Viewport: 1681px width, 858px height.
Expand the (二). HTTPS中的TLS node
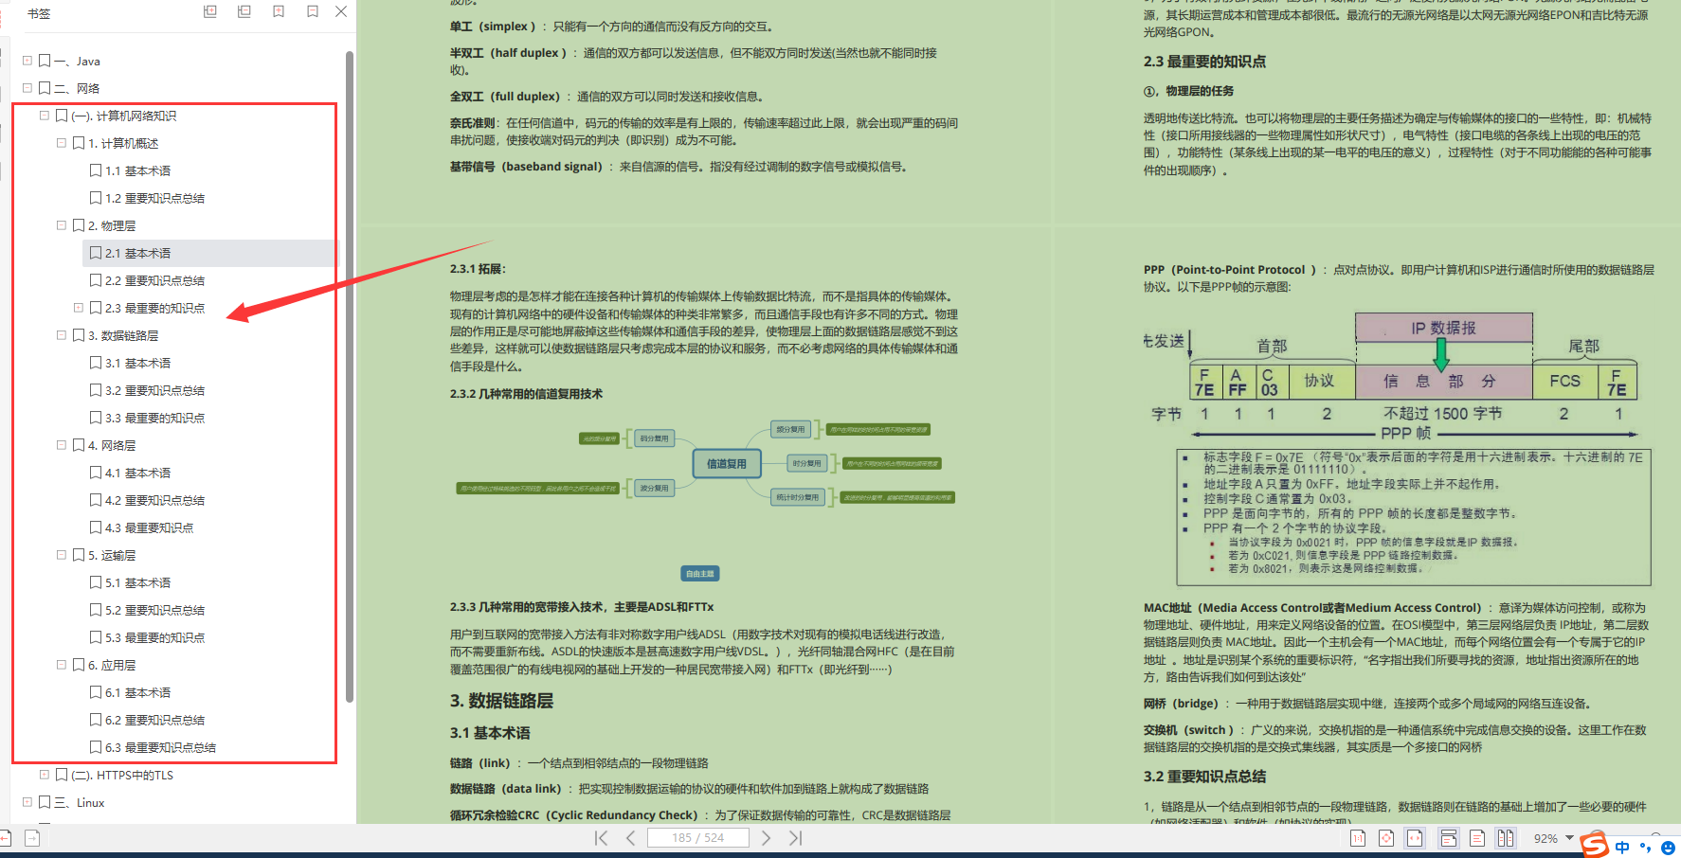pos(45,775)
